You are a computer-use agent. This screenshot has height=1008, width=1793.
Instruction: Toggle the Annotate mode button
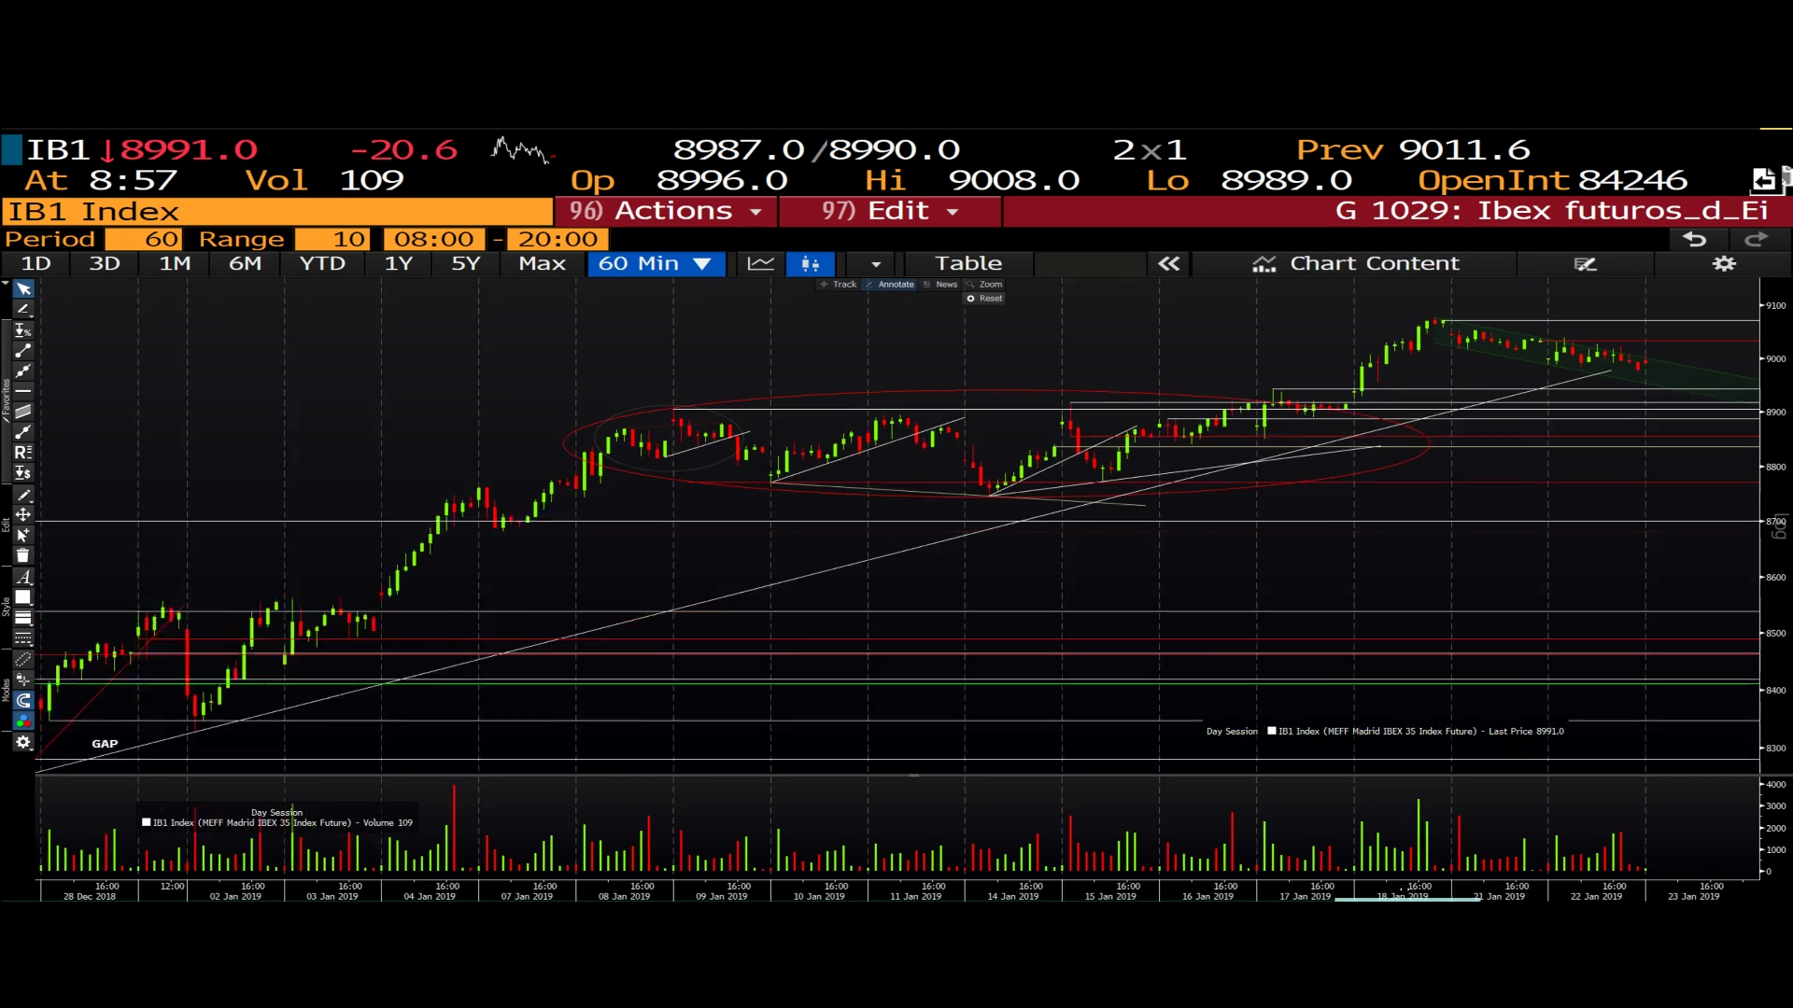click(890, 285)
